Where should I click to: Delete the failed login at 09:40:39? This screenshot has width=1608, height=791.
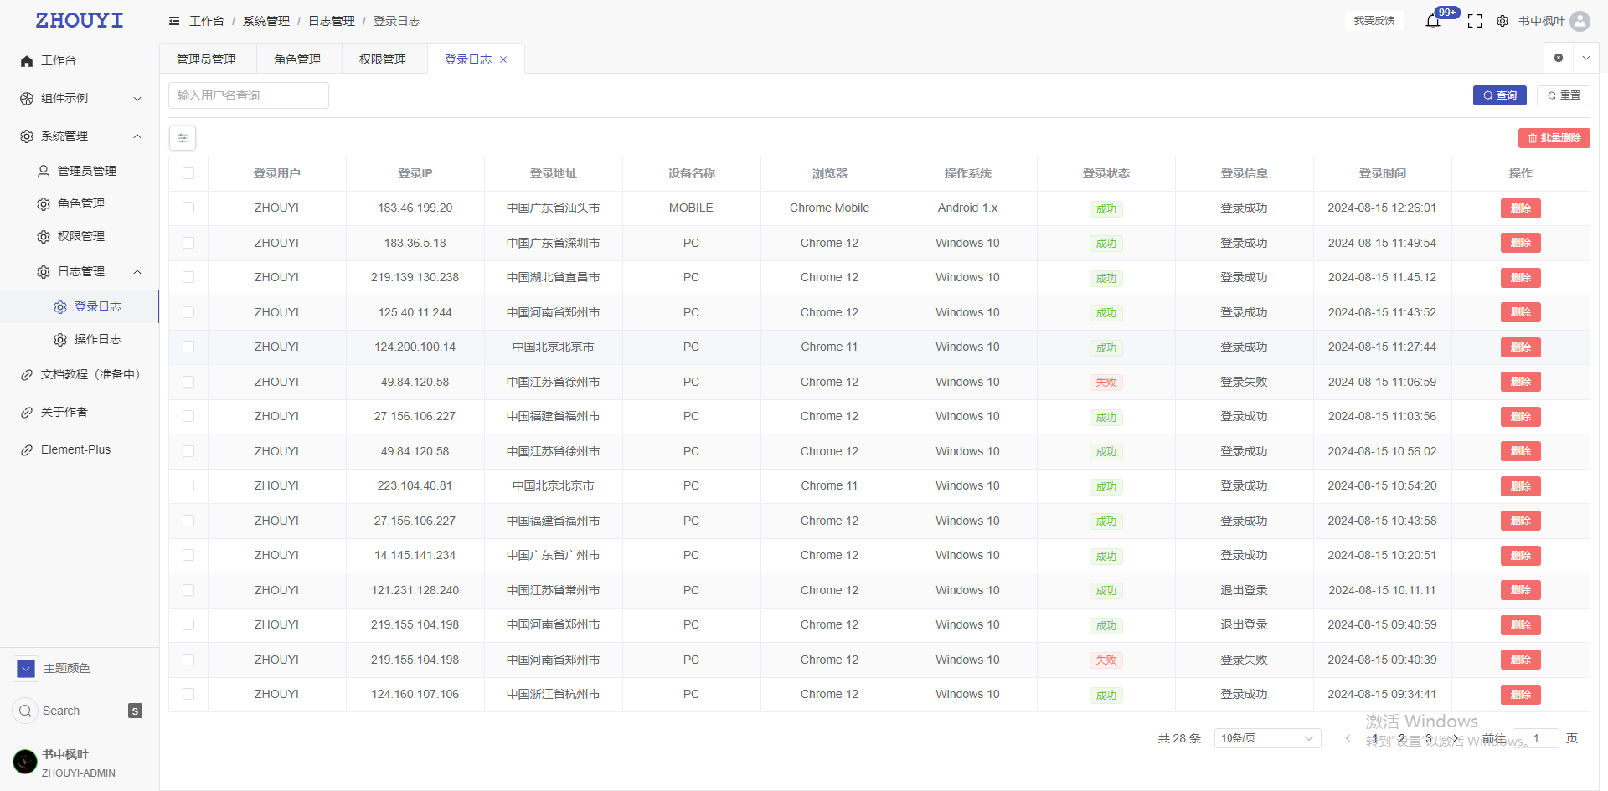(x=1521, y=660)
